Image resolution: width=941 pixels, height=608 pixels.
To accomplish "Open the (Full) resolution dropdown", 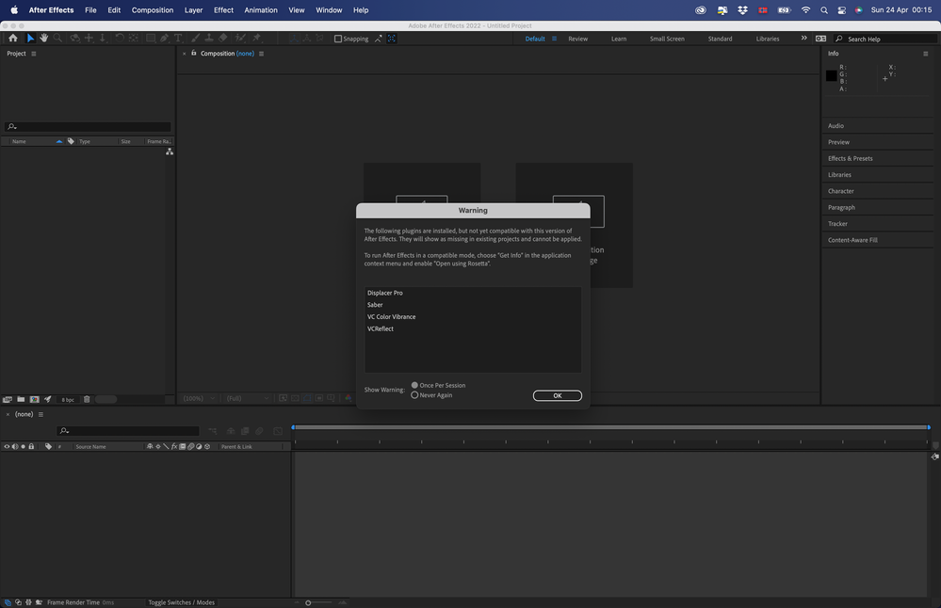I will click(x=247, y=398).
